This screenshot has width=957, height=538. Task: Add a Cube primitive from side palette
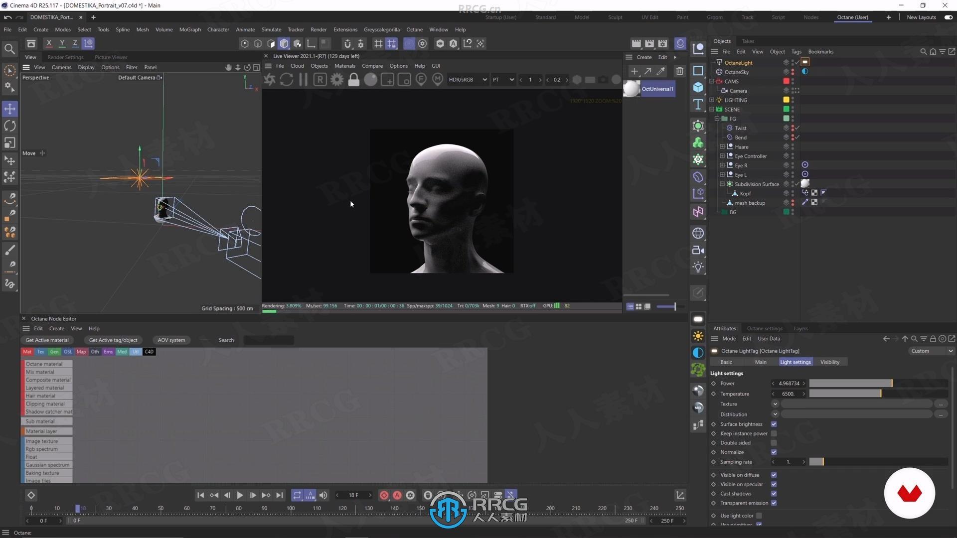click(698, 88)
